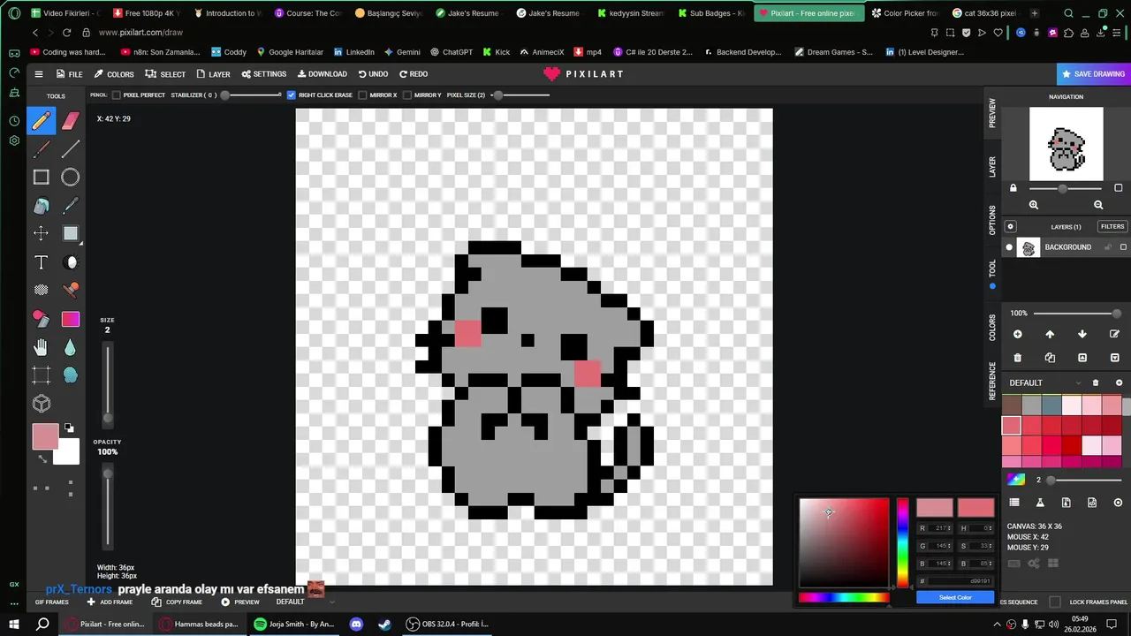1131x636 pixels.
Task: Delete layer with trash icon
Action: (1017, 358)
